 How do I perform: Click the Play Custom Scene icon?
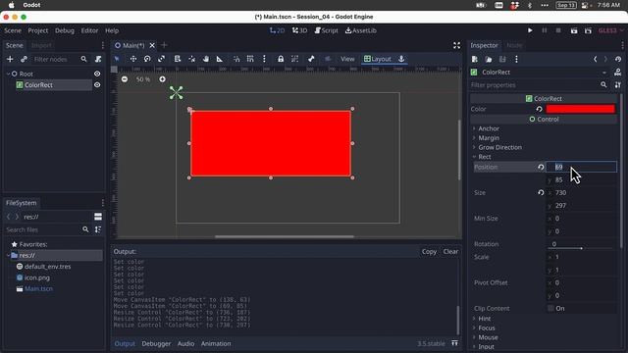[588, 30]
